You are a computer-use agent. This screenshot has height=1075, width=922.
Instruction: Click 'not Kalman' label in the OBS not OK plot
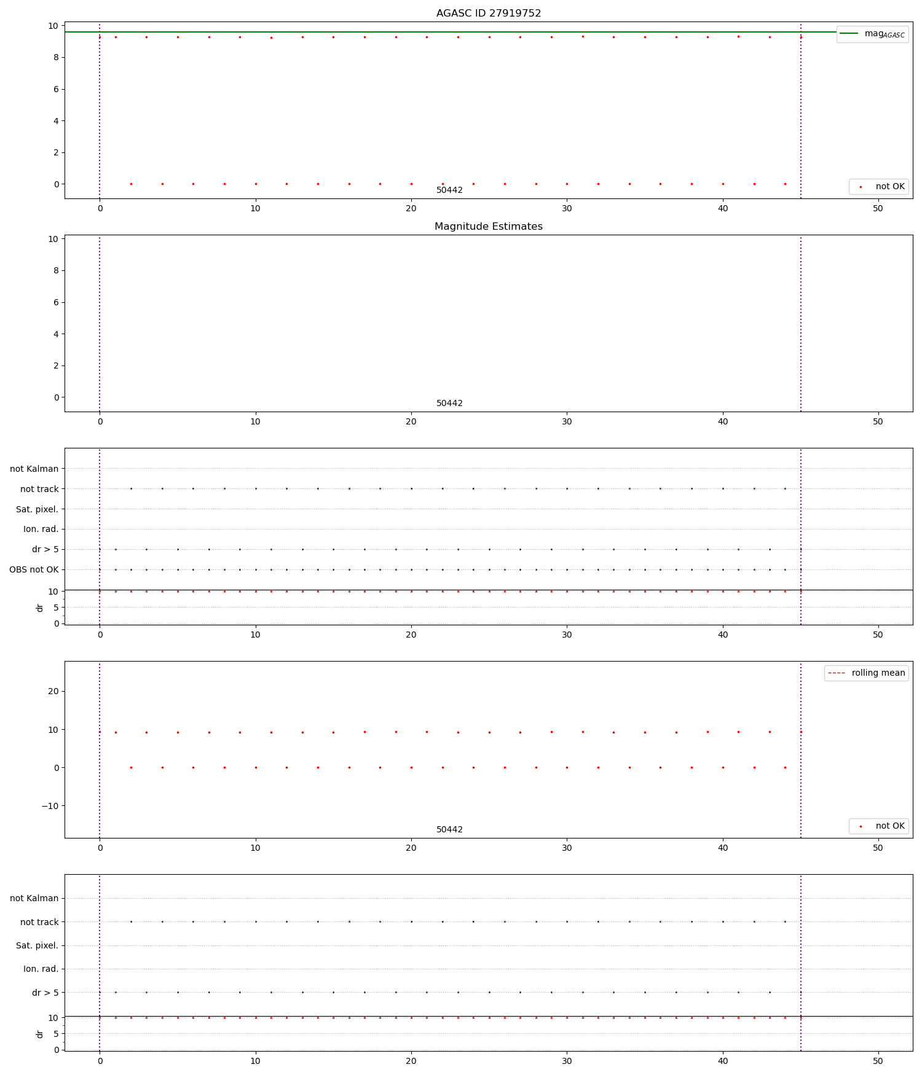(x=34, y=469)
